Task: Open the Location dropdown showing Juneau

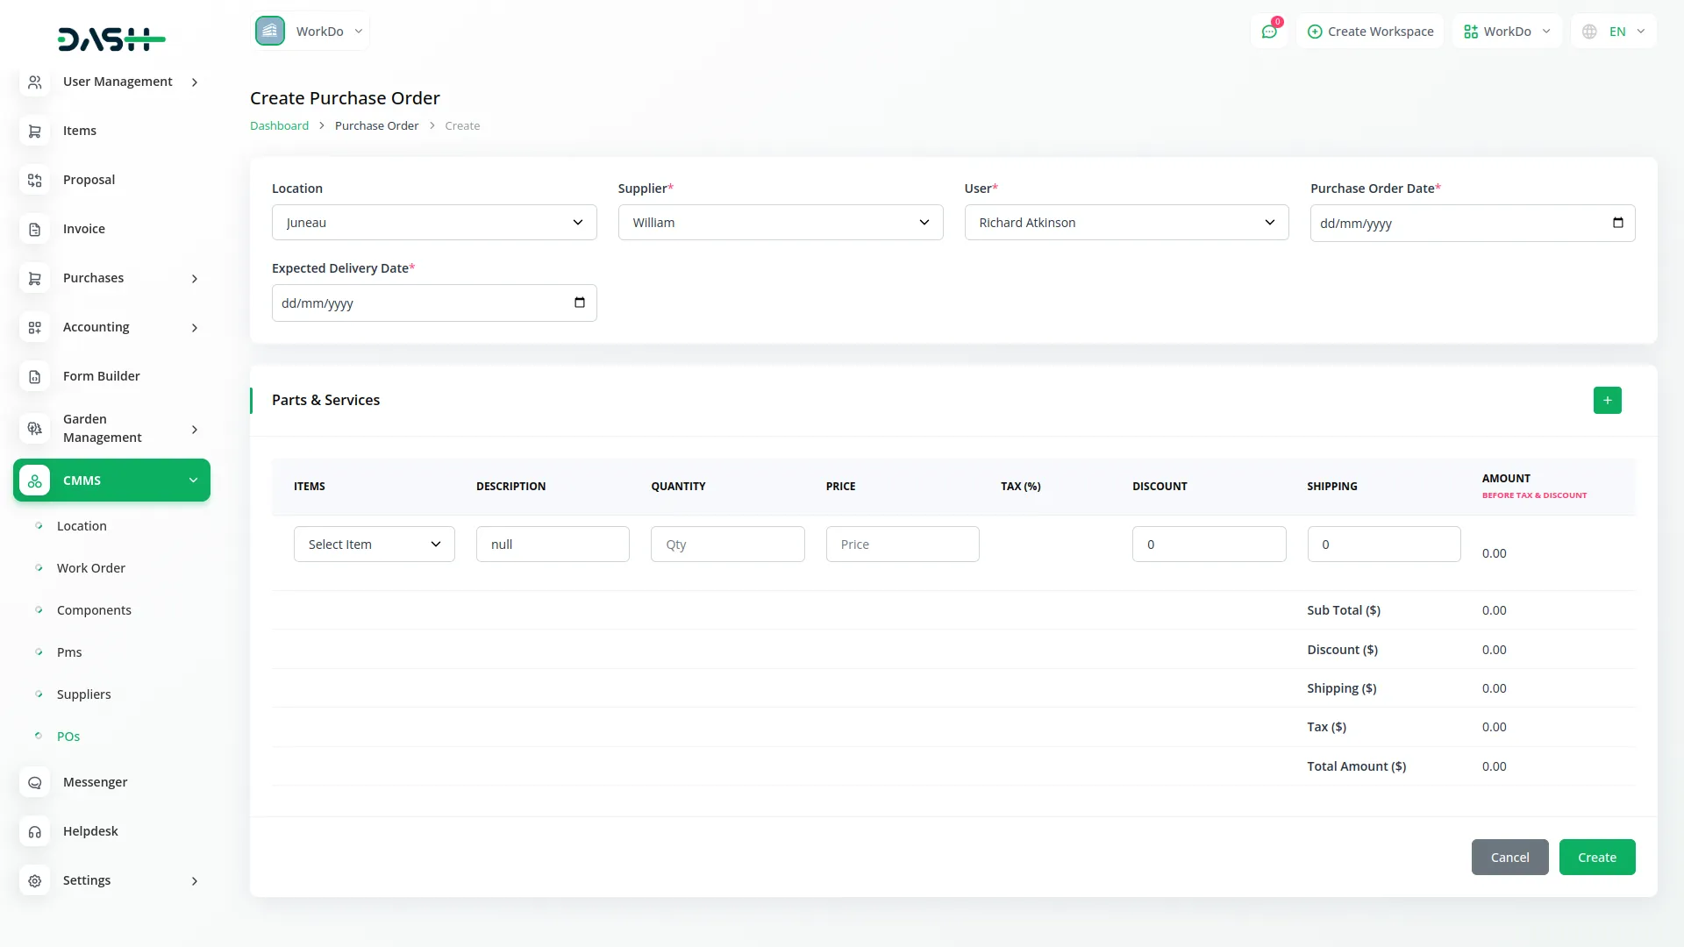Action: [434, 223]
